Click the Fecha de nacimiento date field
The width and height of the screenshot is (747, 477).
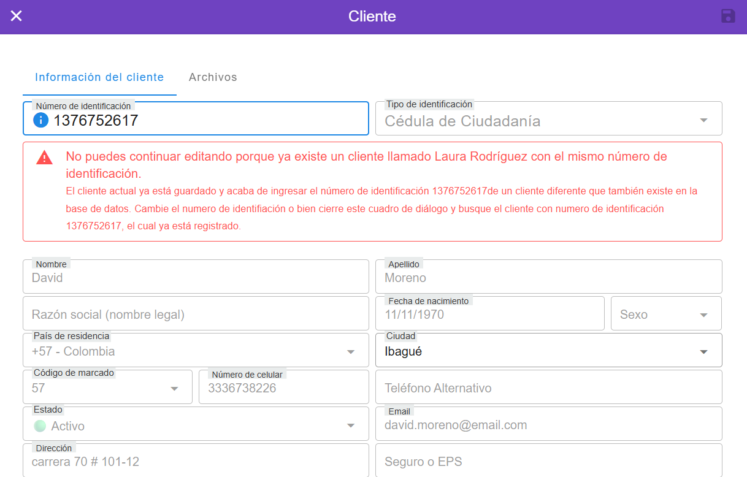click(x=489, y=315)
